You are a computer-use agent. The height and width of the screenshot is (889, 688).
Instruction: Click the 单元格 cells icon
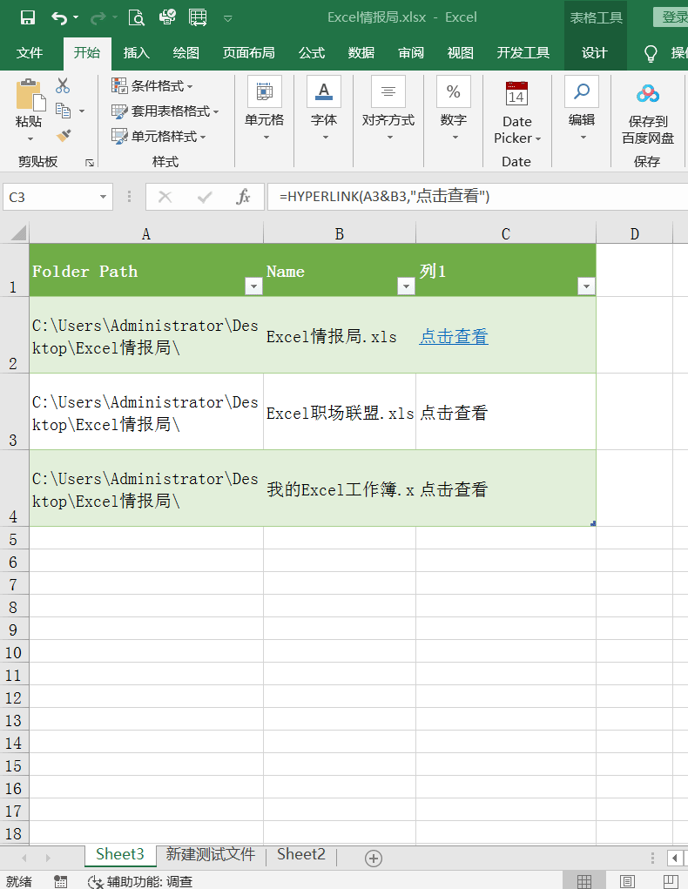point(264,91)
